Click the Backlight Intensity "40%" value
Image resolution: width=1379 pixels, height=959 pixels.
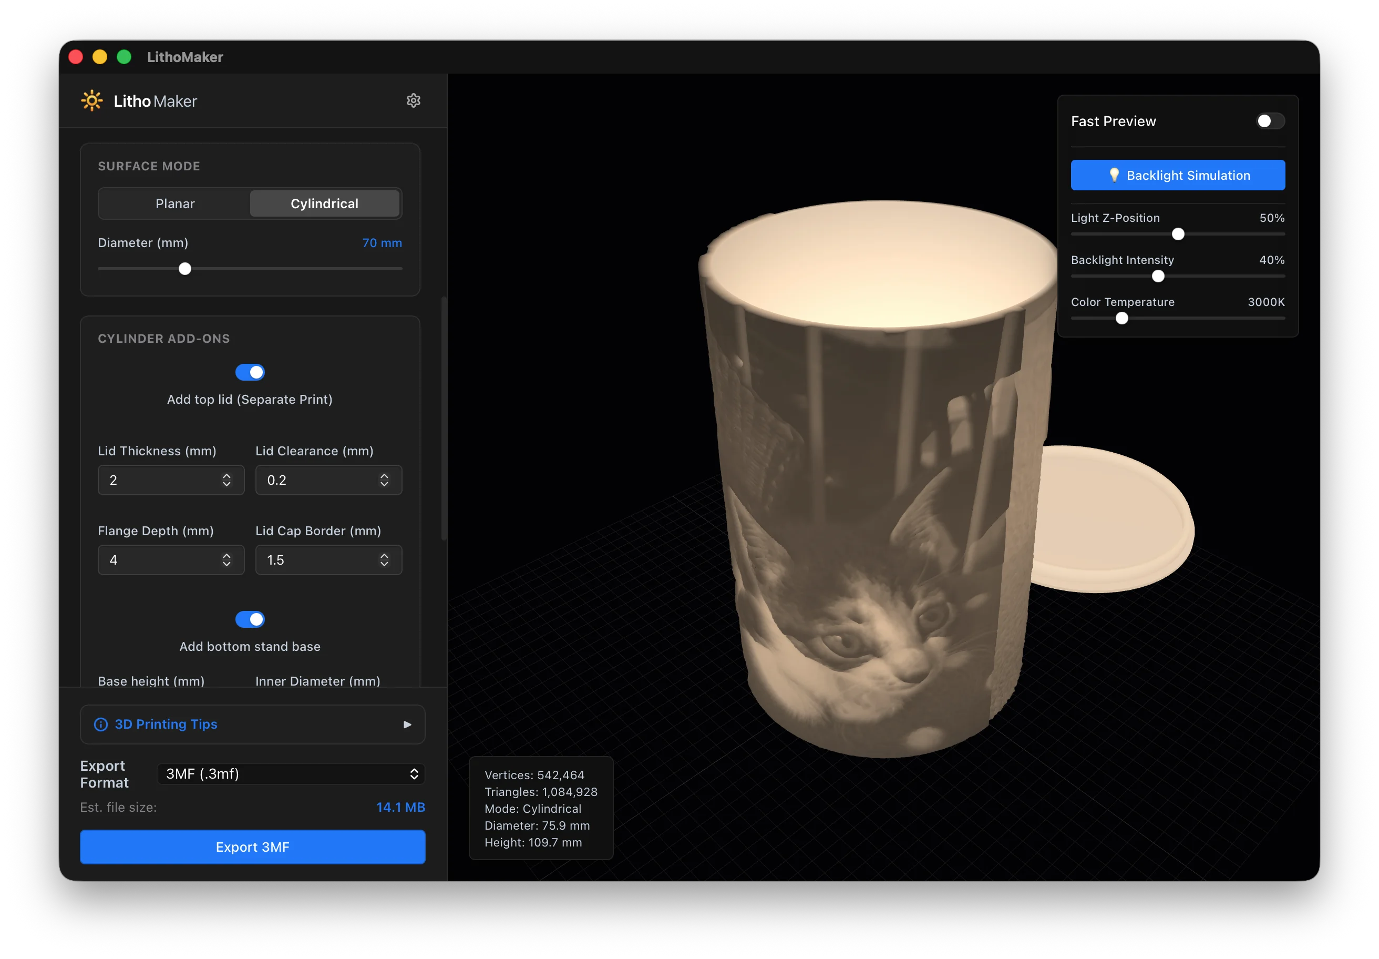(1271, 260)
